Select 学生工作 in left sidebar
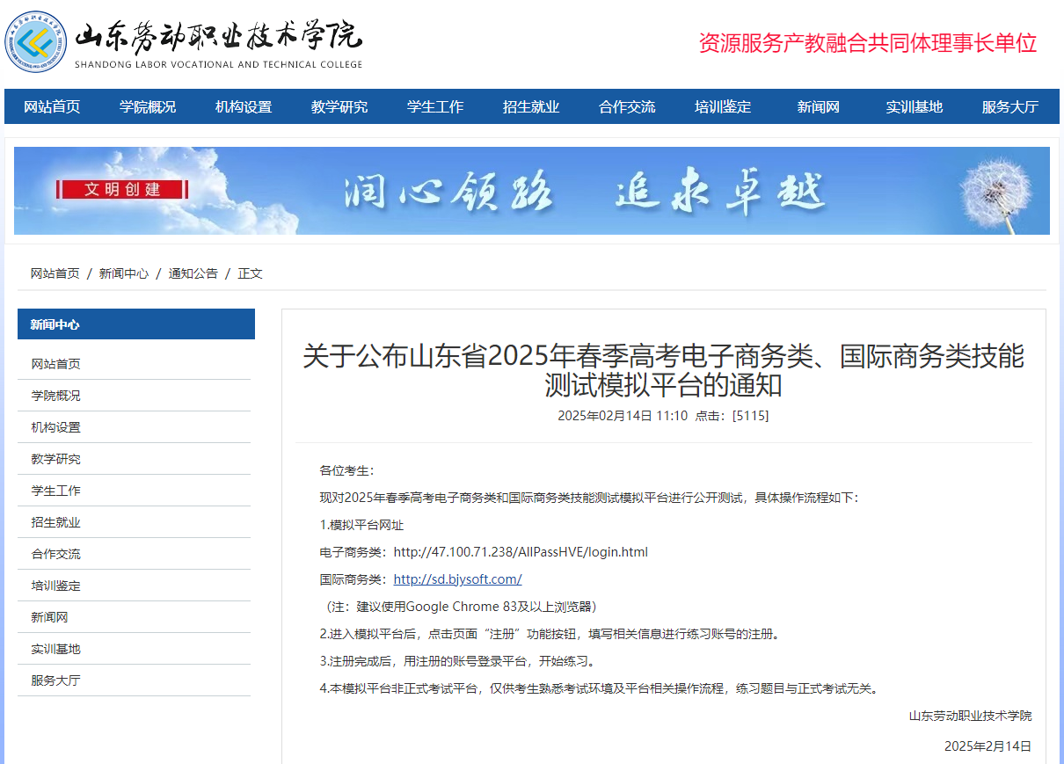Image resolution: width=1064 pixels, height=764 pixels. coord(56,491)
